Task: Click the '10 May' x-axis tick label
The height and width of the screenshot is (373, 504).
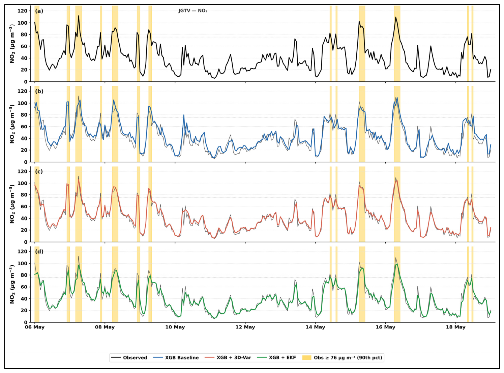Action: [x=175, y=327]
